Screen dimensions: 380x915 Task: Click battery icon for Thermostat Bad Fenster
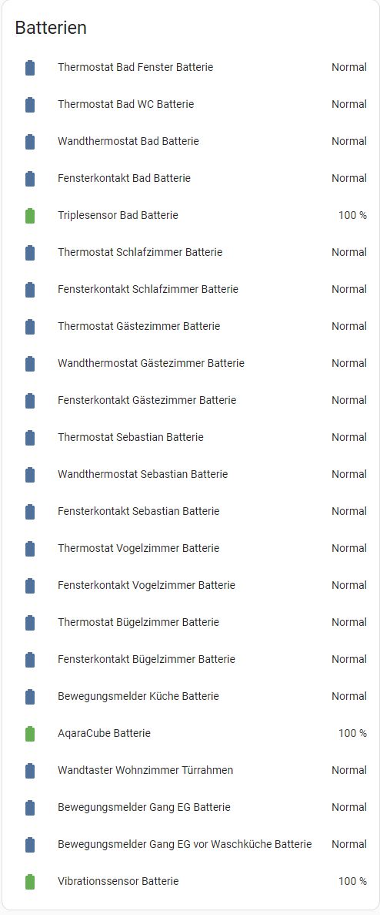pyautogui.click(x=30, y=67)
